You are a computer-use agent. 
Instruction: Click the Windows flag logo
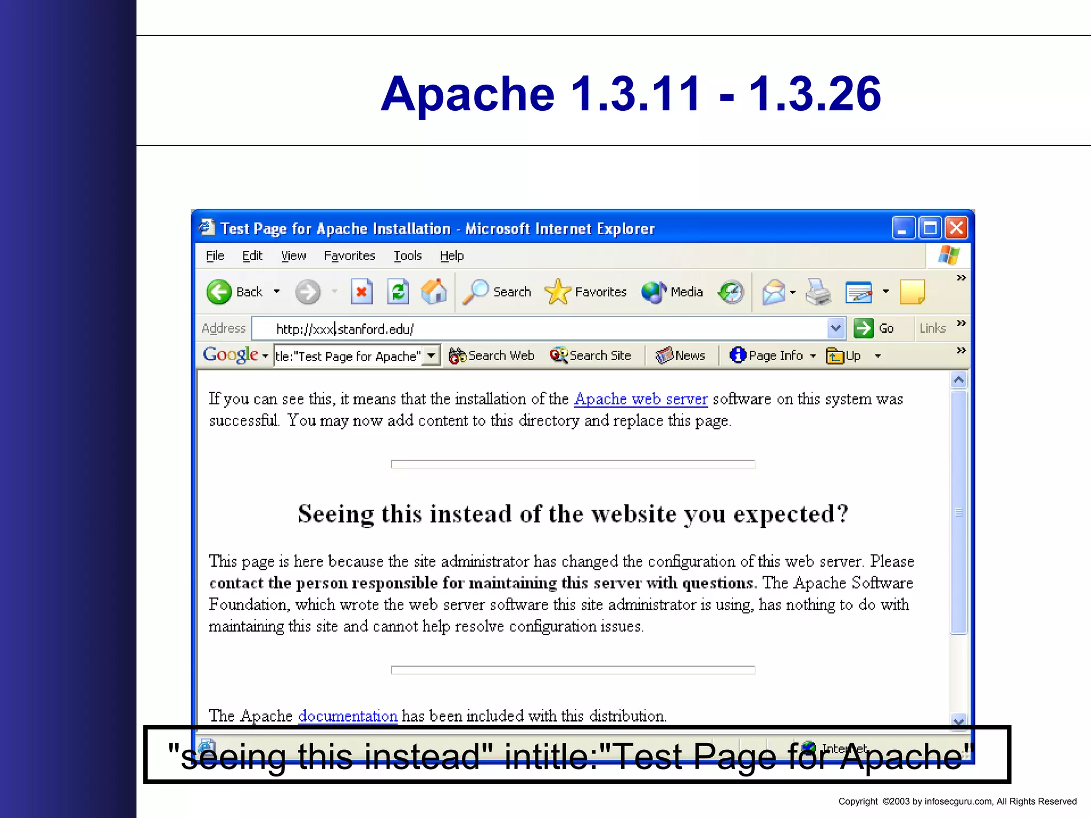[x=949, y=255]
